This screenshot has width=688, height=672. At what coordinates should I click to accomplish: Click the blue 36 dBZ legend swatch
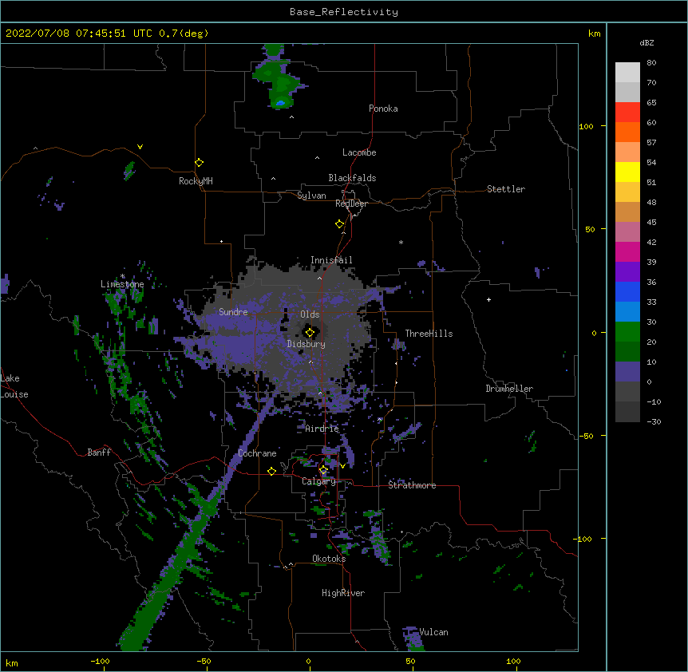627,291
